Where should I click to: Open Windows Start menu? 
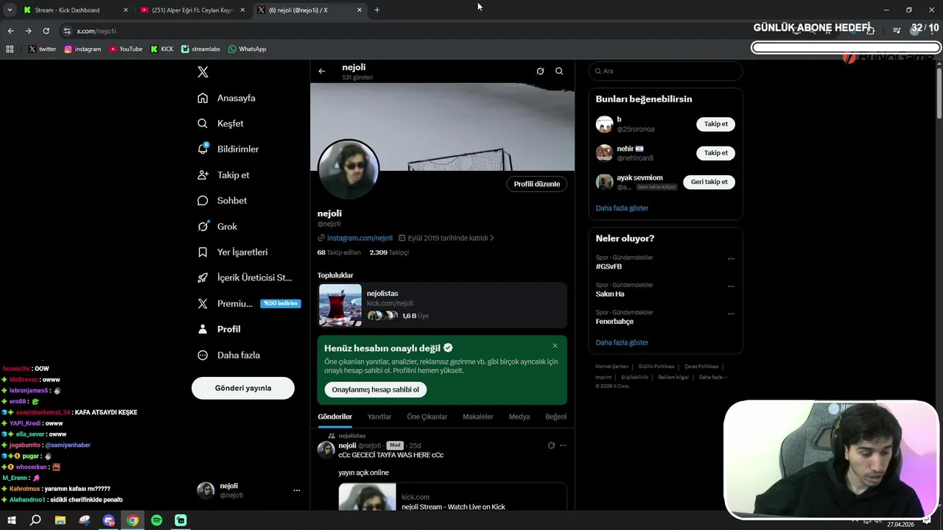coord(10,520)
